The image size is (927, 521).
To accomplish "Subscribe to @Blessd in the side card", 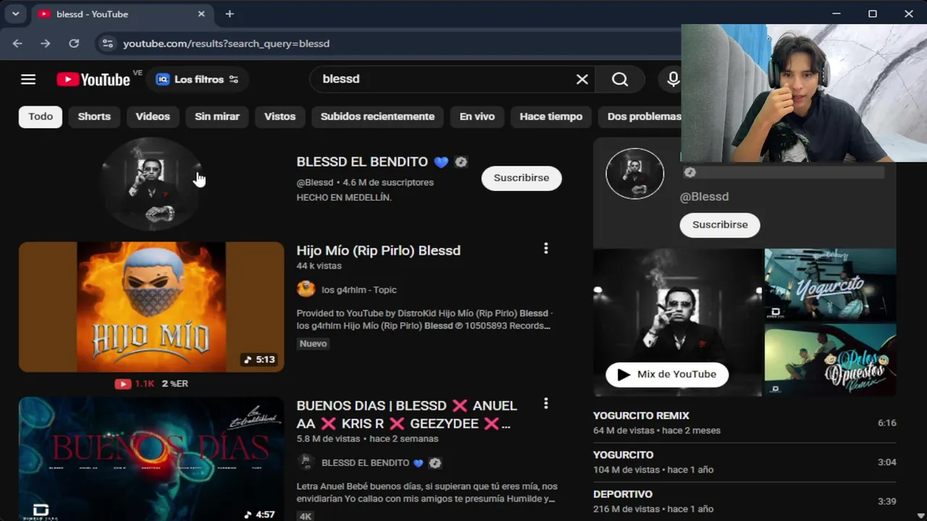I will click(720, 225).
